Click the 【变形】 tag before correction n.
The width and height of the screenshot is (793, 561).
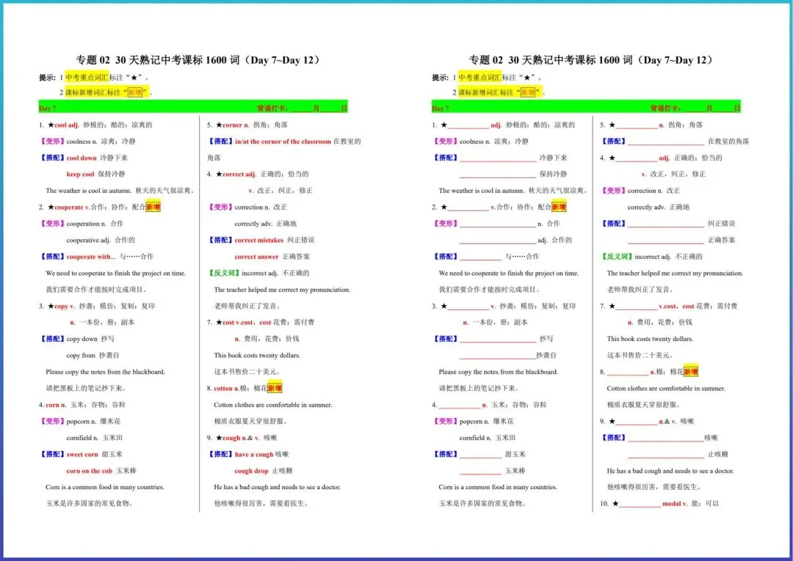click(x=220, y=207)
